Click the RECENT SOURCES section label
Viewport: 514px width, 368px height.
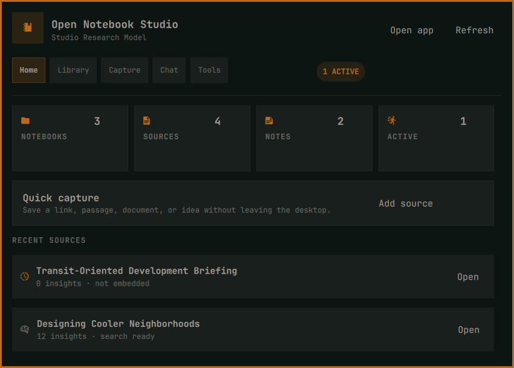pyautogui.click(x=49, y=240)
